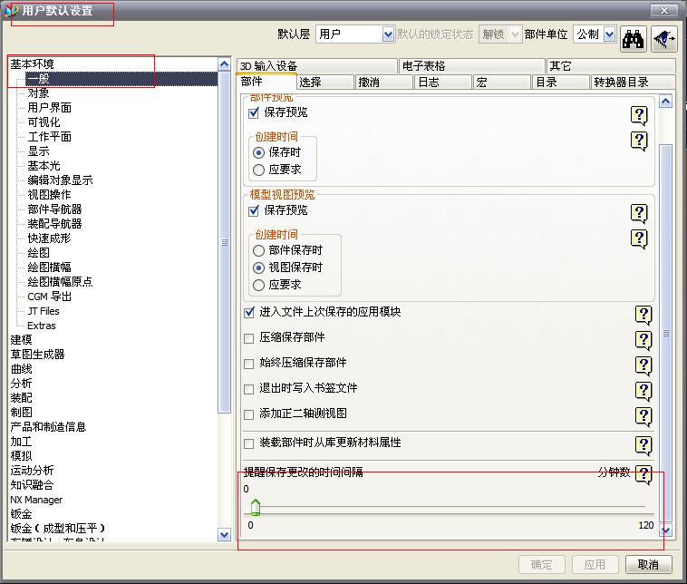Open help for 模型视图预览 保存预览

[639, 214]
